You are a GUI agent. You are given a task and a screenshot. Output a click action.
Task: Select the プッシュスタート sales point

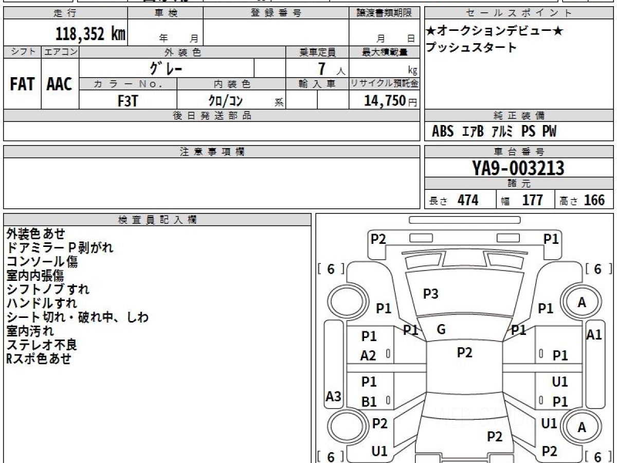coord(471,48)
